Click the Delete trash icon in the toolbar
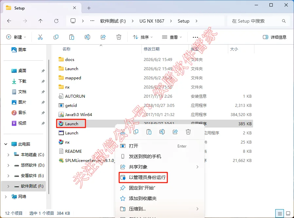294x218 pixels. [x=119, y=37]
